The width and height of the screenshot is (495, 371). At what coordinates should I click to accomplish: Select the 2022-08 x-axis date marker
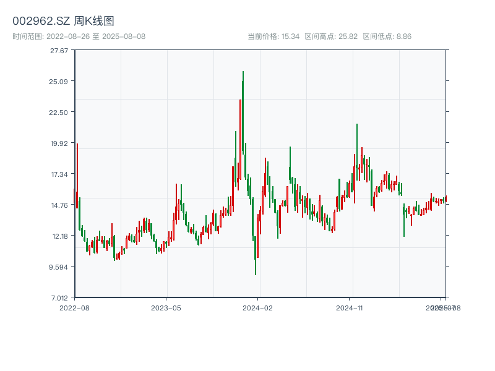74,307
